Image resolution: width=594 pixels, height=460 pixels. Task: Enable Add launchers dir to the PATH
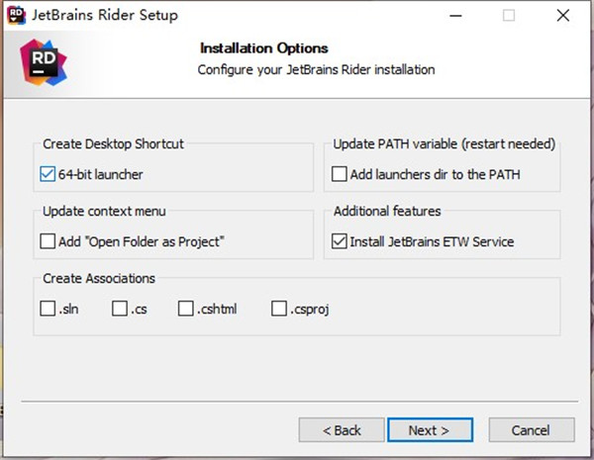340,174
